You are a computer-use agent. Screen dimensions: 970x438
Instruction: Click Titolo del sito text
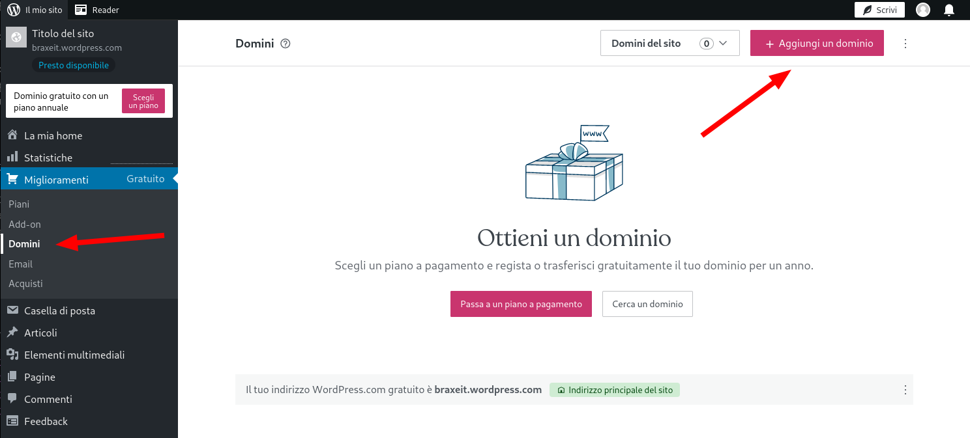[63, 33]
